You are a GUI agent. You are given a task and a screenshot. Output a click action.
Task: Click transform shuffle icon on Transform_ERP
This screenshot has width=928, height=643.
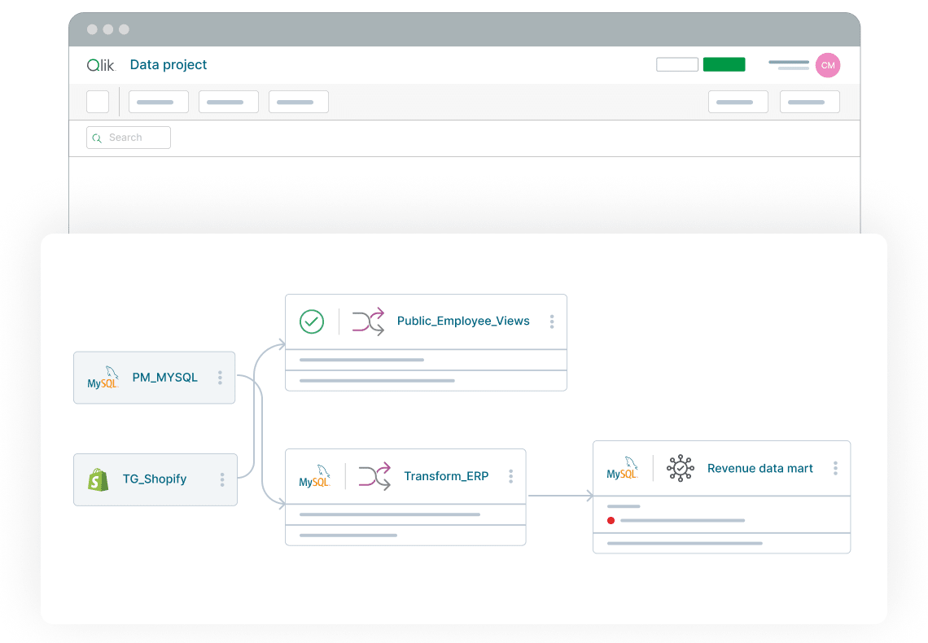[x=374, y=476]
